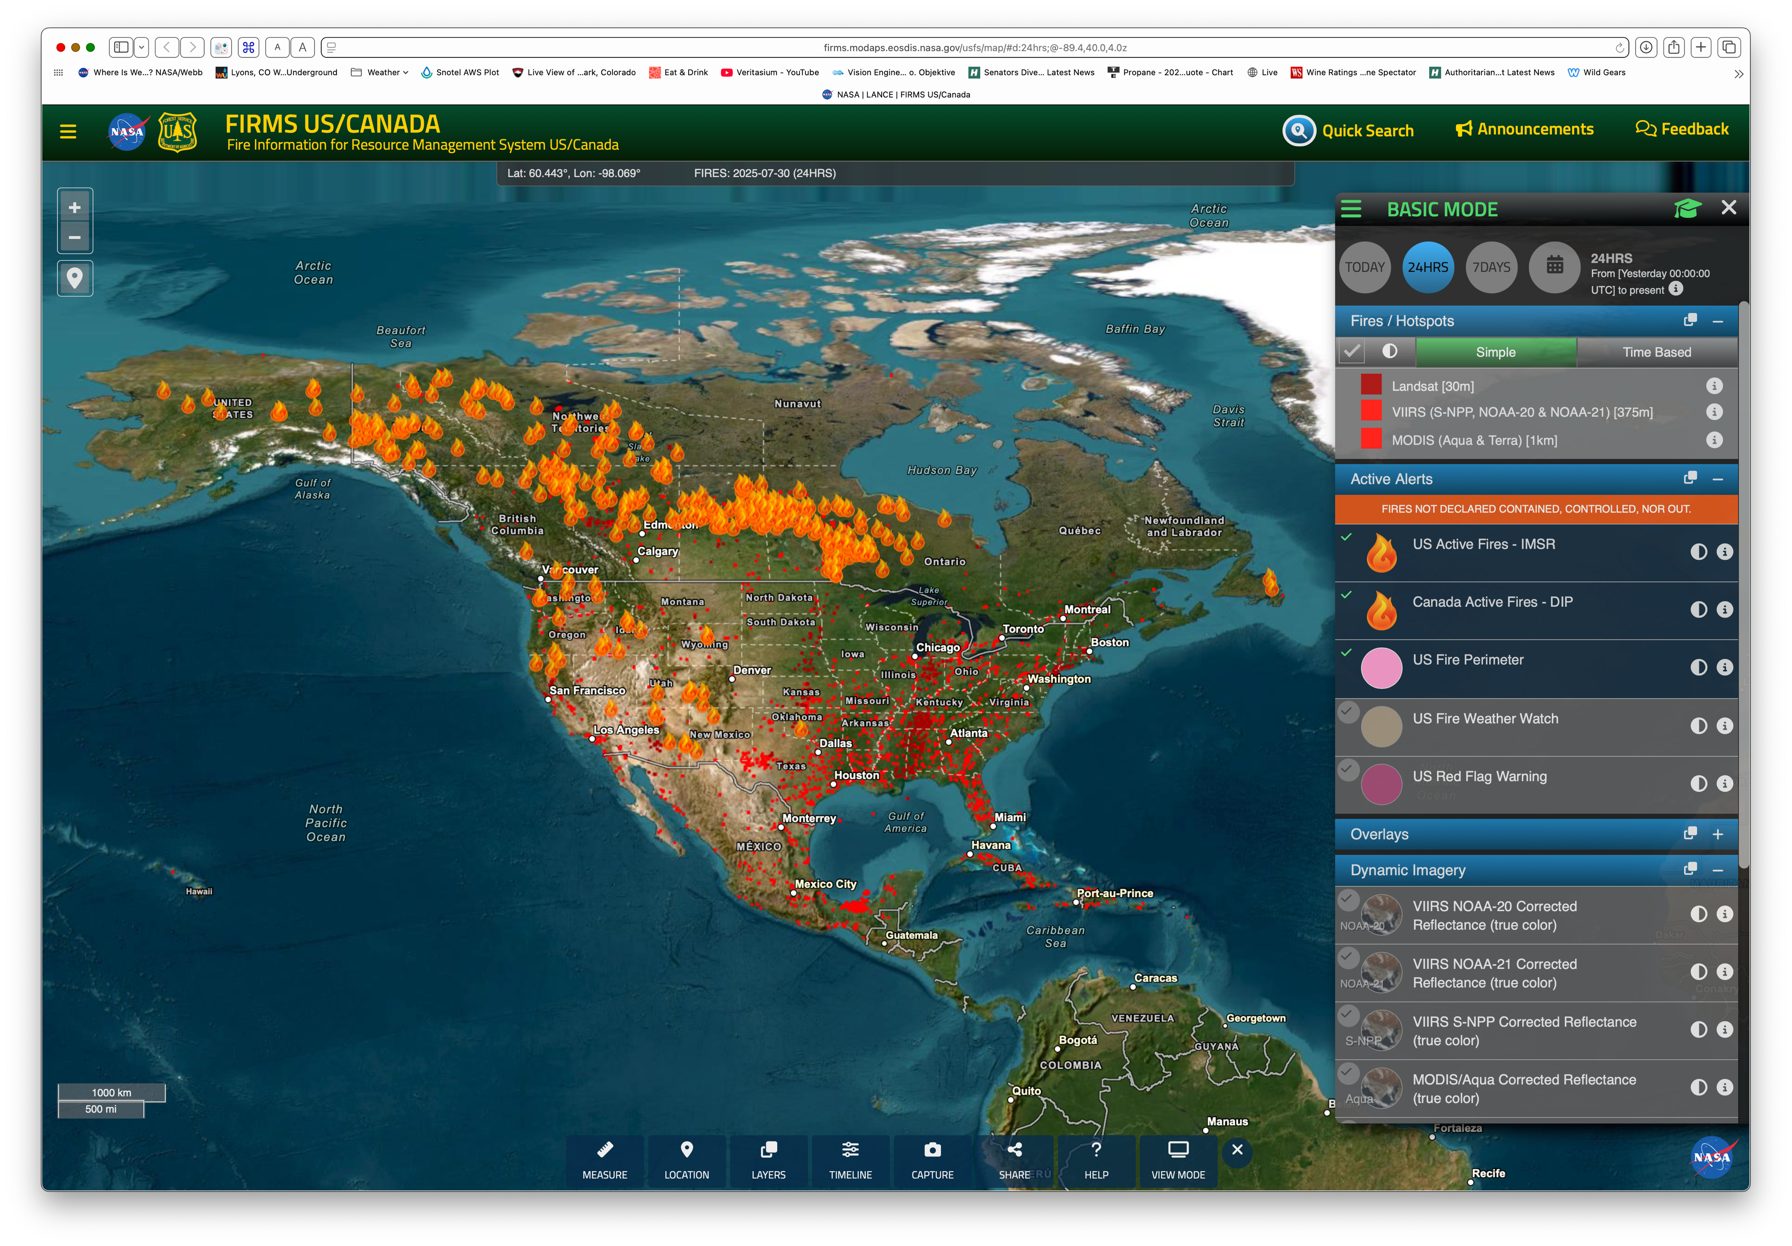Click the map zoom in plus button
The image size is (1792, 1246).
[75, 207]
